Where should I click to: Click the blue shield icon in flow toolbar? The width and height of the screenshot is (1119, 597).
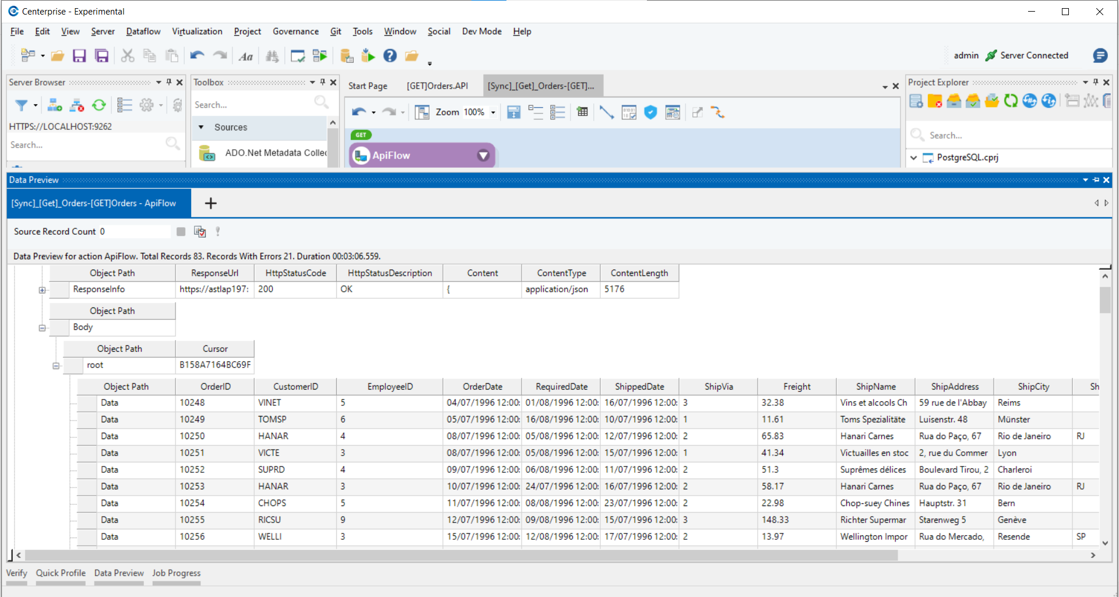point(650,112)
